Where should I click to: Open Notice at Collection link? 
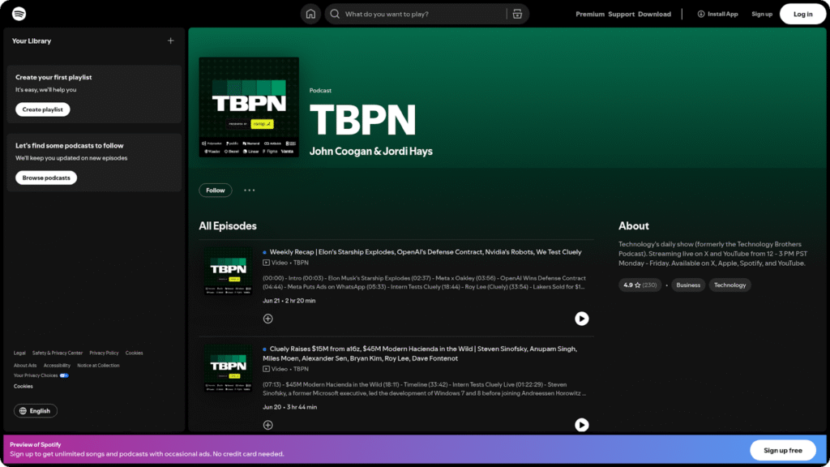pyautogui.click(x=98, y=366)
